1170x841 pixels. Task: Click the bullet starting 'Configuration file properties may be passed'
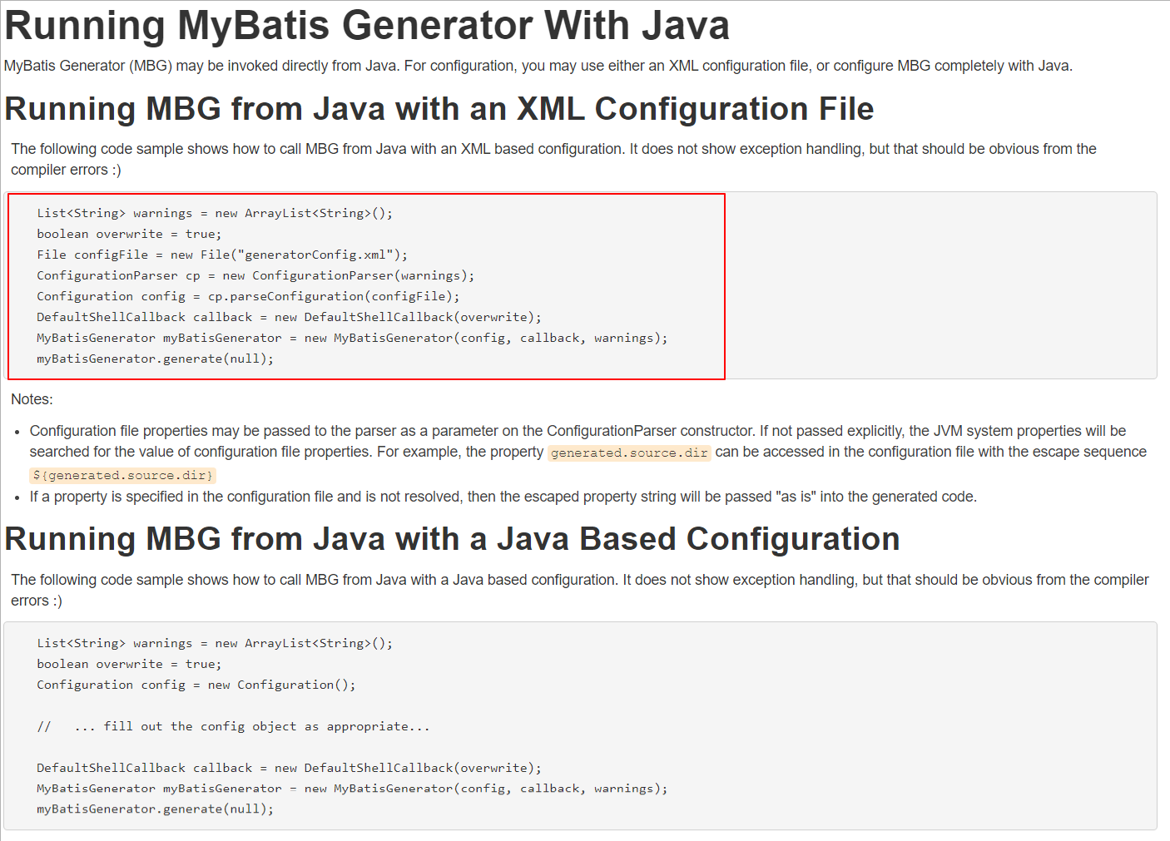point(588,453)
